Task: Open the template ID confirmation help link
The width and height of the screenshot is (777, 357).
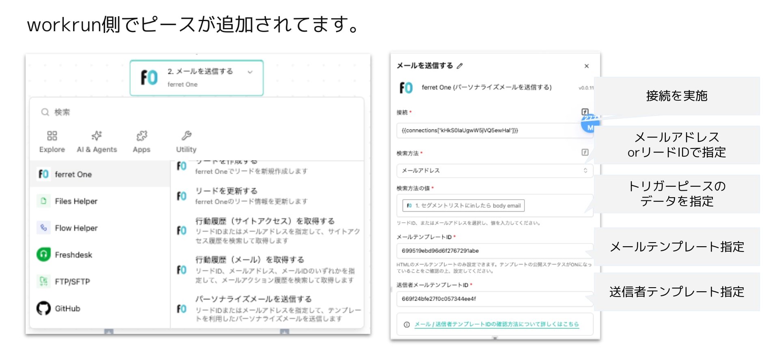Action: tap(496, 324)
